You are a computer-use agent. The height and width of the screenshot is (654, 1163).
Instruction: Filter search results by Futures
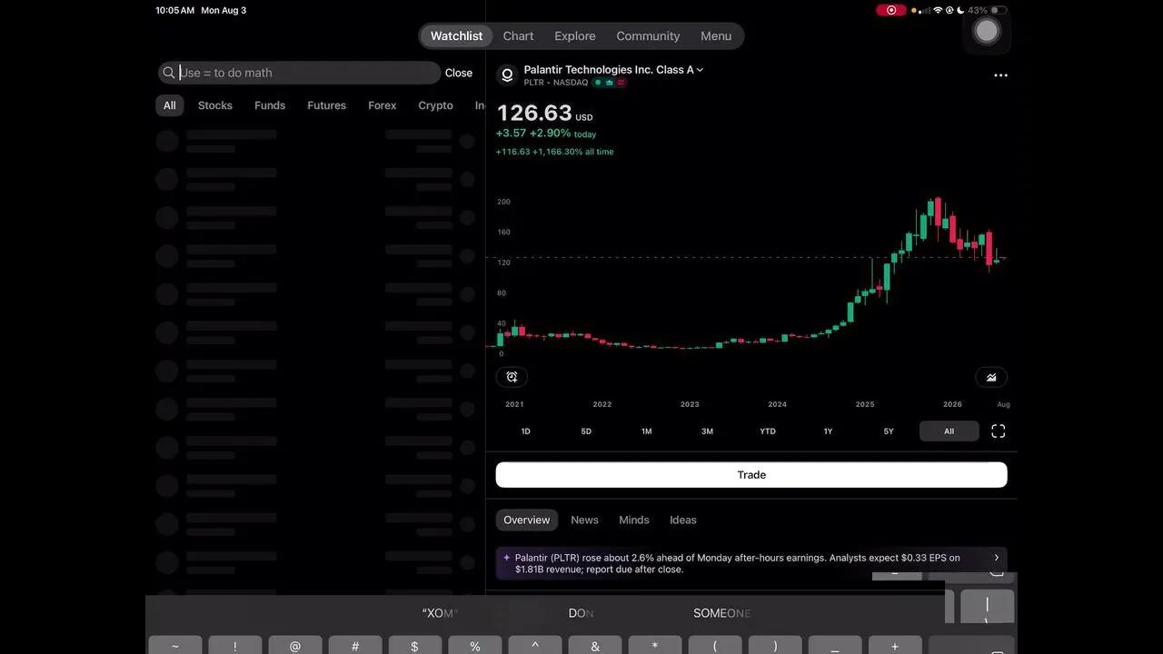tap(326, 105)
